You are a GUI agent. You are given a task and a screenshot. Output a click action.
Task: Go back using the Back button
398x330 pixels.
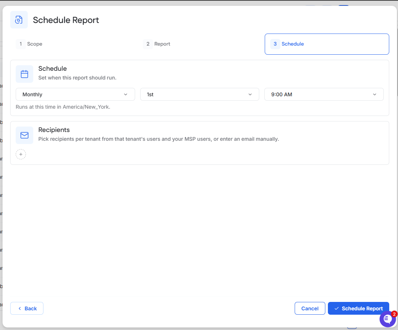27,308
